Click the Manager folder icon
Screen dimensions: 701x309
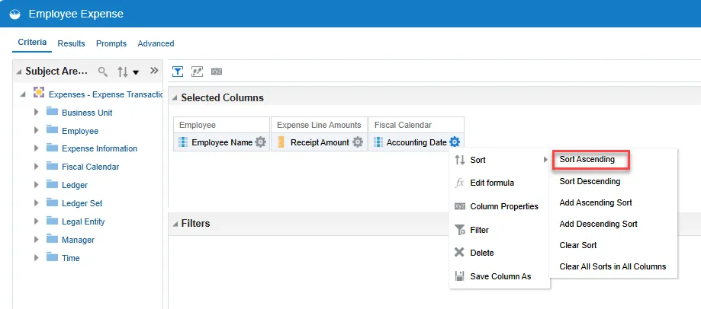click(x=53, y=239)
